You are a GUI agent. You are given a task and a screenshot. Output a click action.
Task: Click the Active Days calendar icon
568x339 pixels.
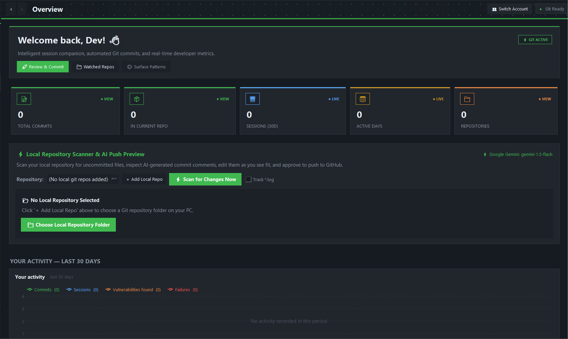point(362,99)
